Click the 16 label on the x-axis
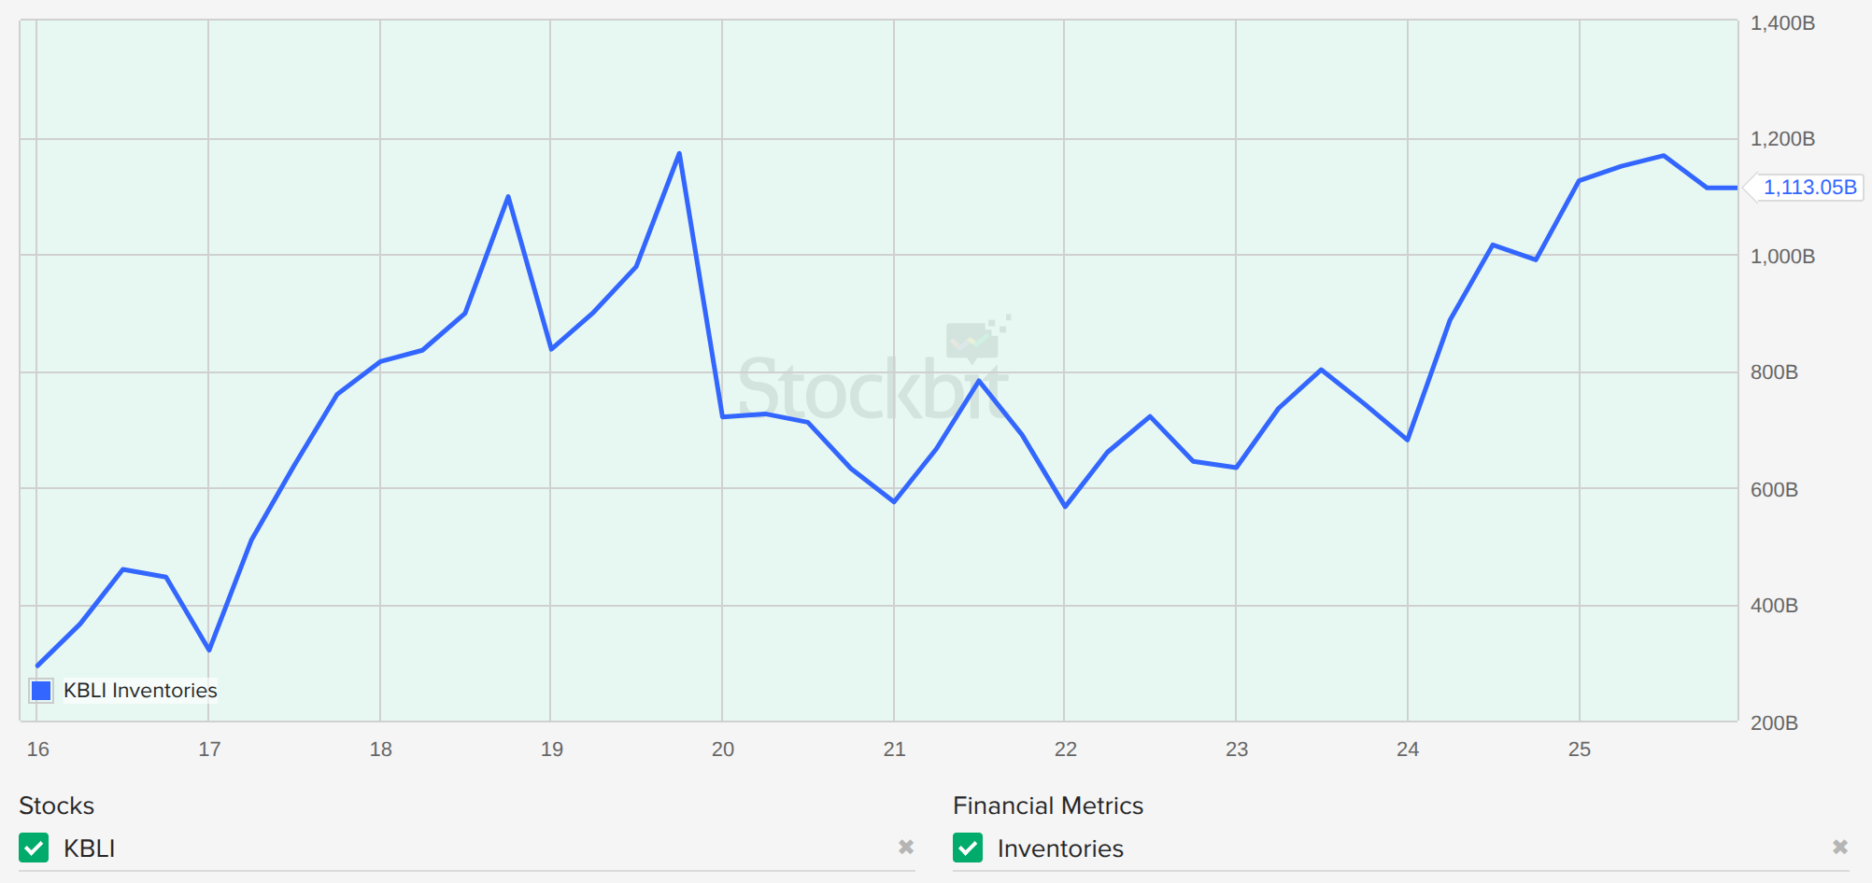Image resolution: width=1872 pixels, height=883 pixels. pyautogui.click(x=38, y=750)
